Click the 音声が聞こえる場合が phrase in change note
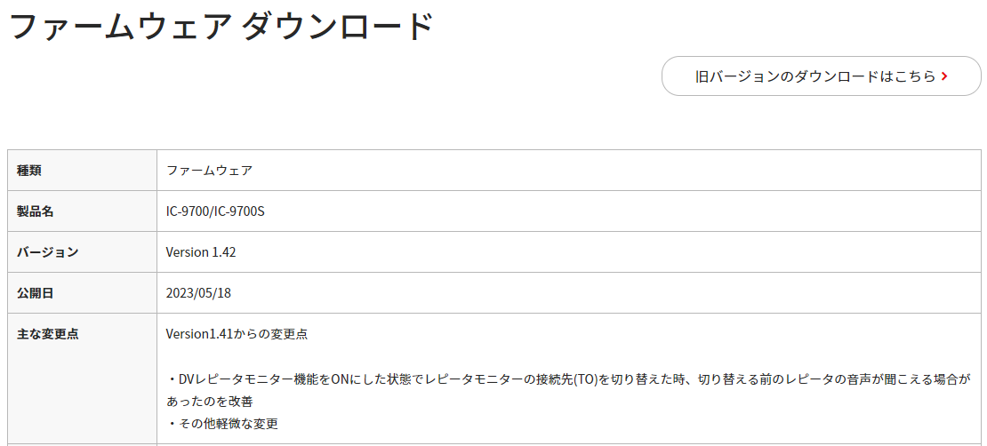The width and height of the screenshot is (987, 446). (x=907, y=379)
